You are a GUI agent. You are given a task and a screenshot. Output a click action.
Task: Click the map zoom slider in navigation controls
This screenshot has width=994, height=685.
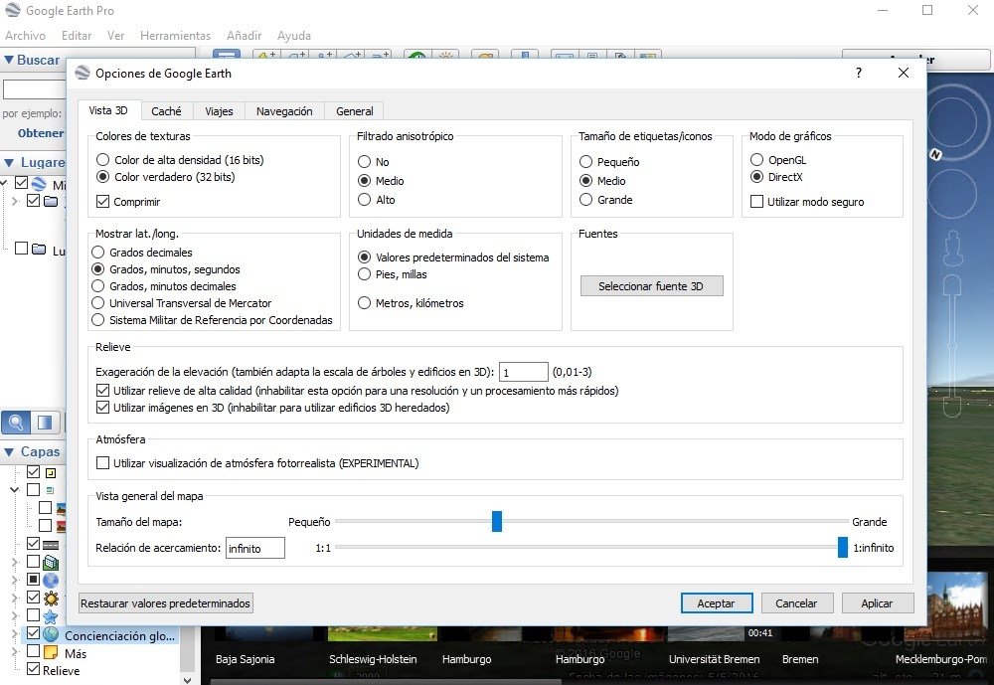click(x=952, y=346)
